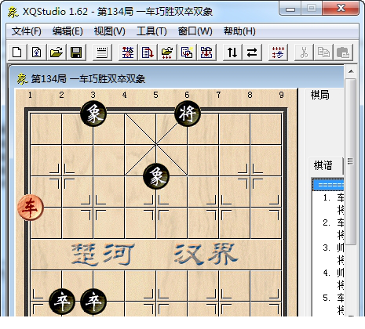The width and height of the screenshot is (365, 329).
Task: Select the black 象 piece in the center column
Action: (156, 176)
